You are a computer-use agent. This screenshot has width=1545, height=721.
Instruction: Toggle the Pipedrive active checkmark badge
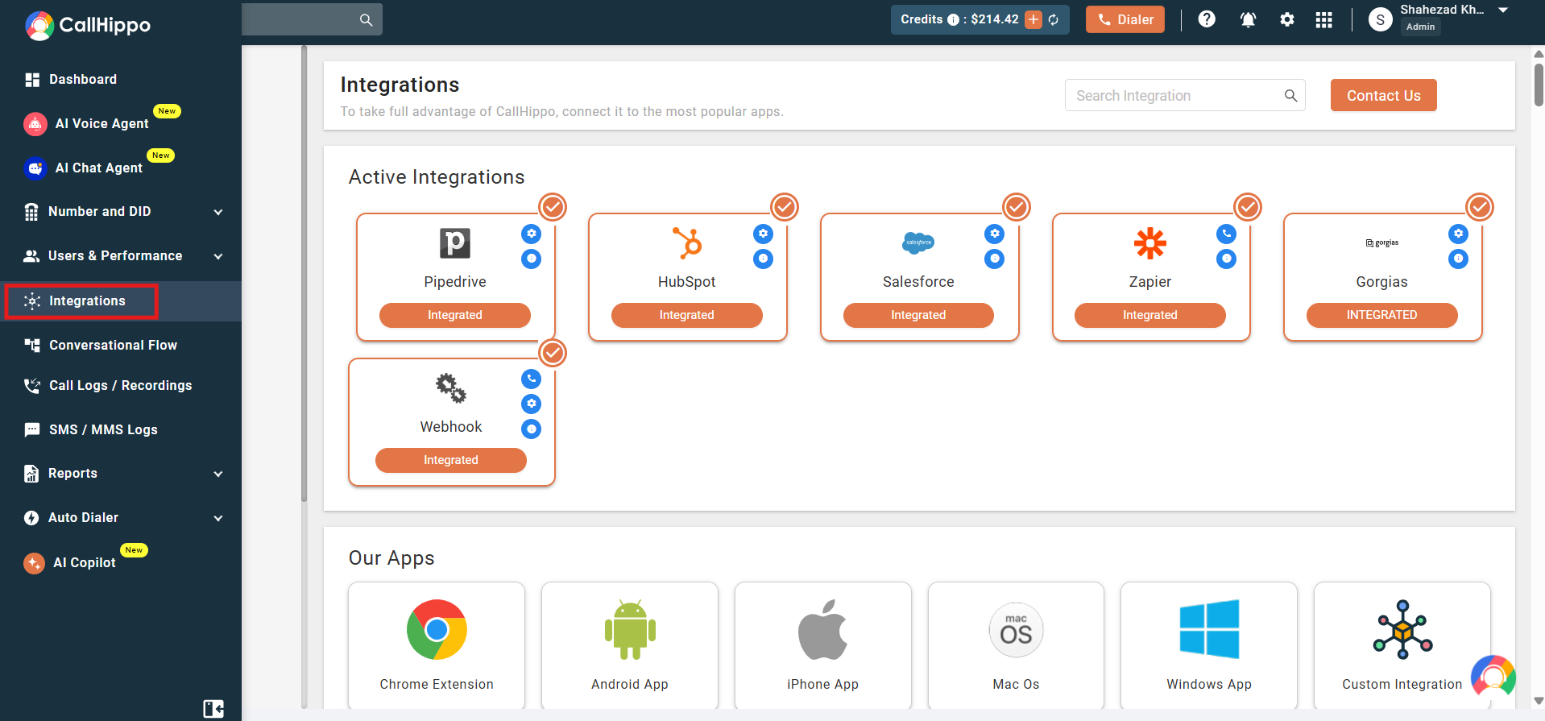(553, 207)
